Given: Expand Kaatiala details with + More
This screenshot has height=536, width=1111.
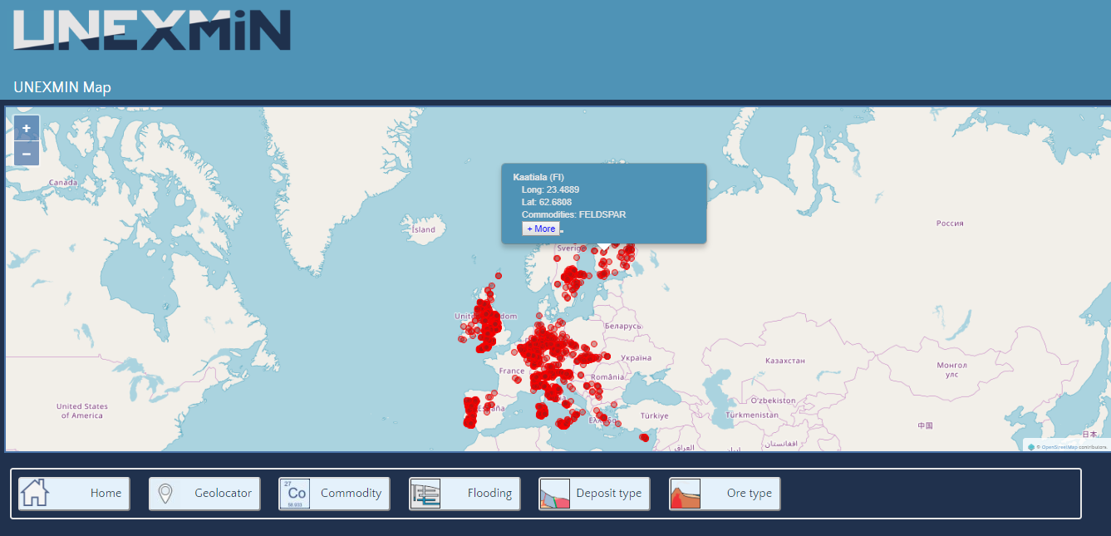Looking at the screenshot, I should tap(541, 229).
